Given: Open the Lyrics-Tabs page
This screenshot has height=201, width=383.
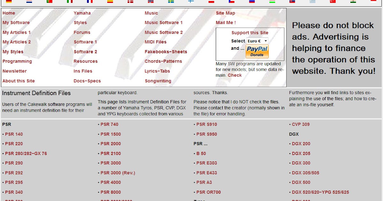Looking at the screenshot, I should (x=157, y=71).
